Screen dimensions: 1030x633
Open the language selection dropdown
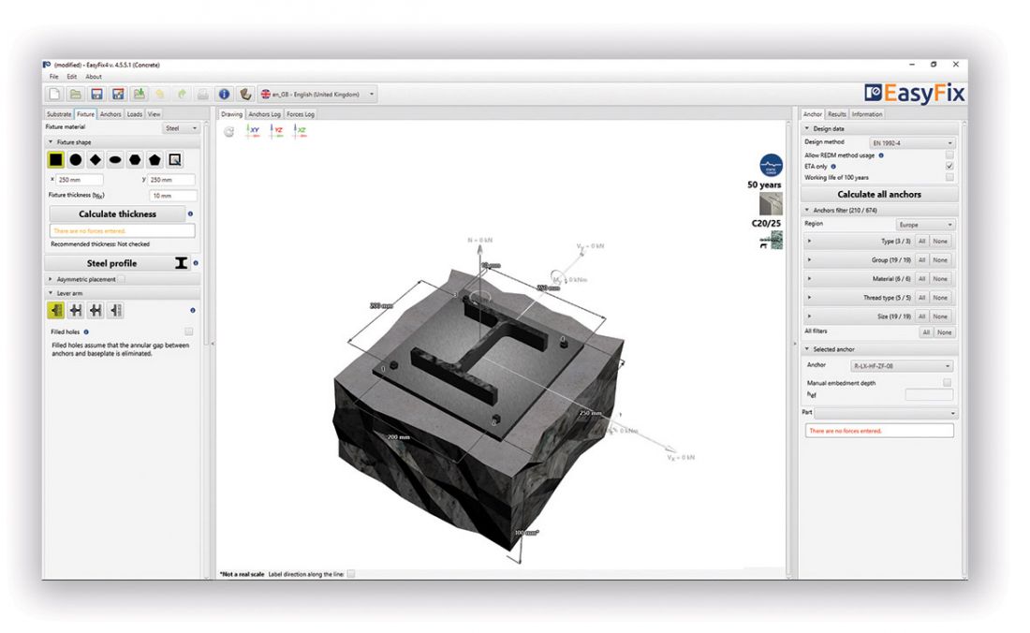point(317,95)
